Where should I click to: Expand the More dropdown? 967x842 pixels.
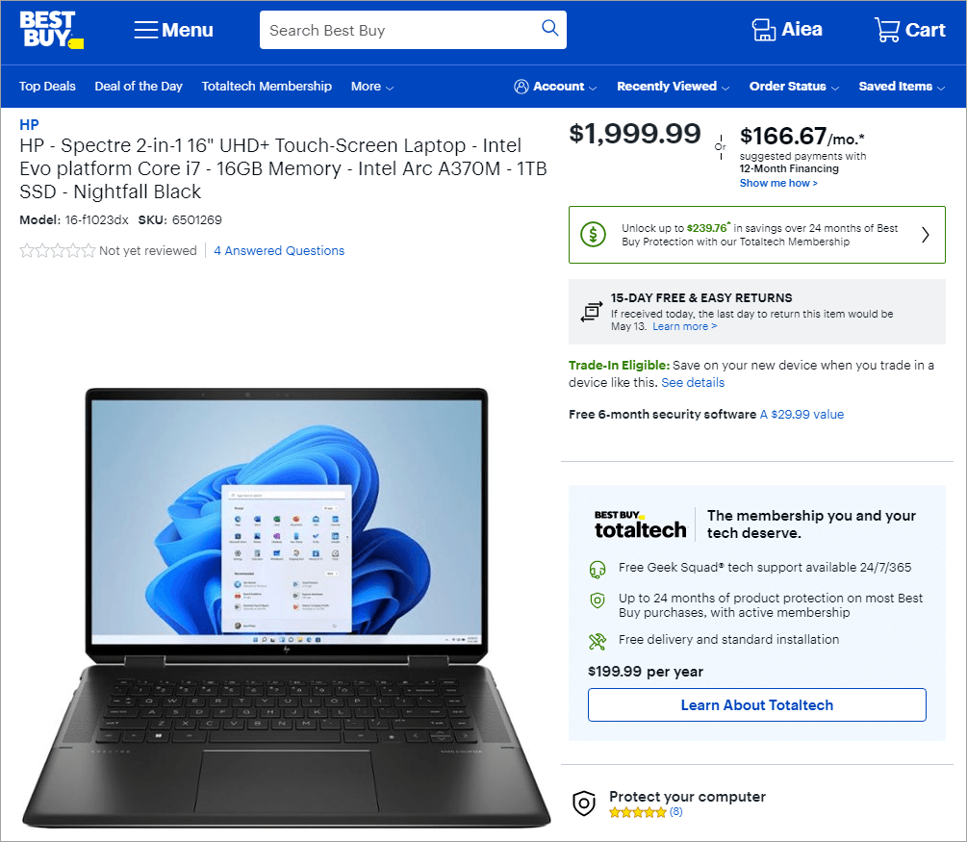(371, 87)
